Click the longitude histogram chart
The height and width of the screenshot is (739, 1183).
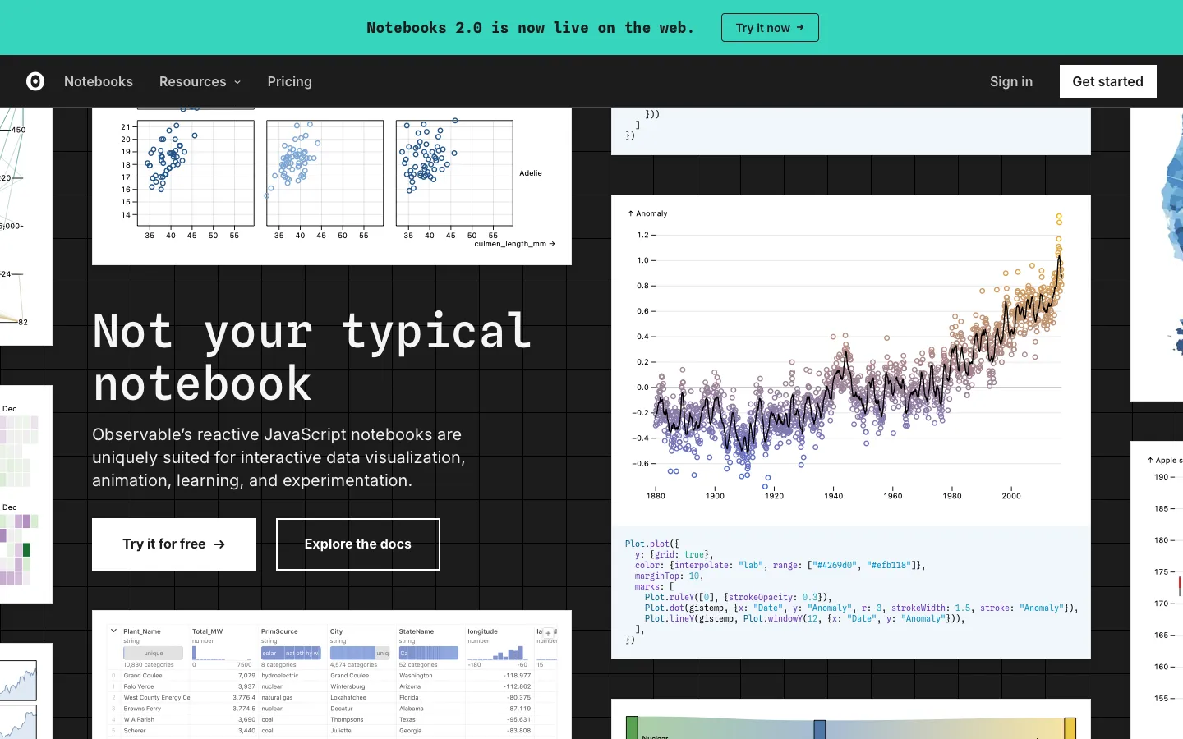[498, 653]
